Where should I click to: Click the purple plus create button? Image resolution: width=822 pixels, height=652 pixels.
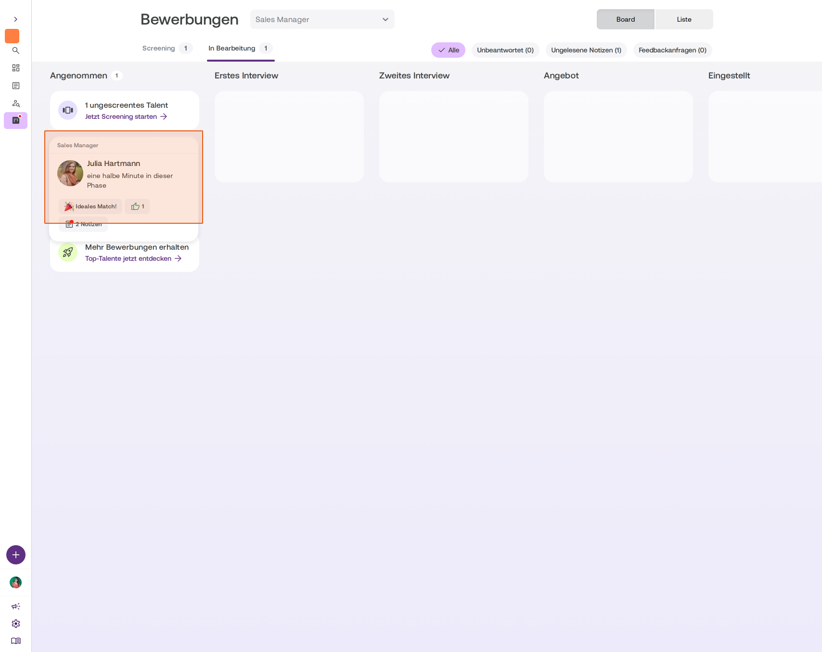16,555
